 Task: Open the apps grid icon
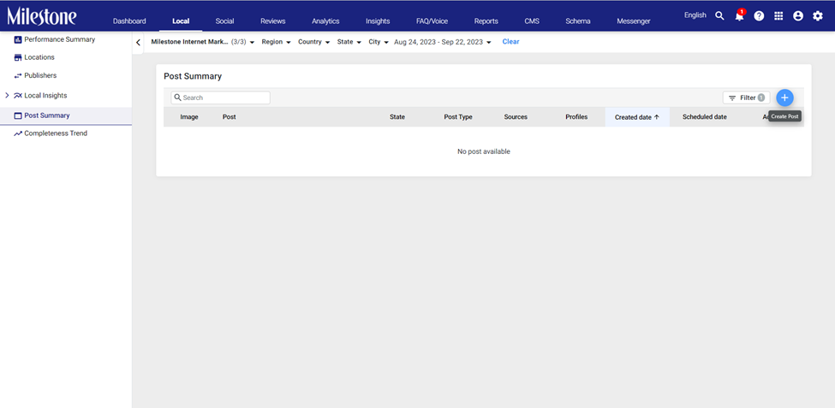click(x=778, y=16)
